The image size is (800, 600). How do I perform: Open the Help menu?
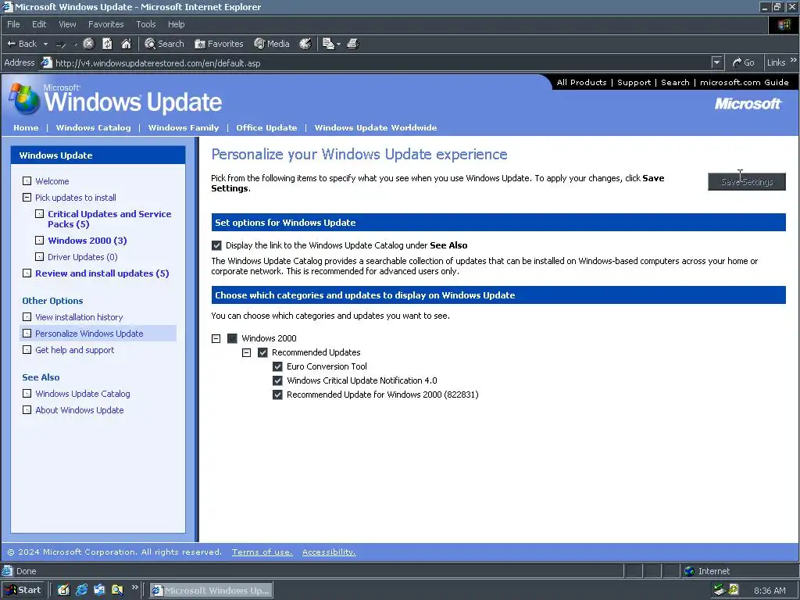coord(176,24)
